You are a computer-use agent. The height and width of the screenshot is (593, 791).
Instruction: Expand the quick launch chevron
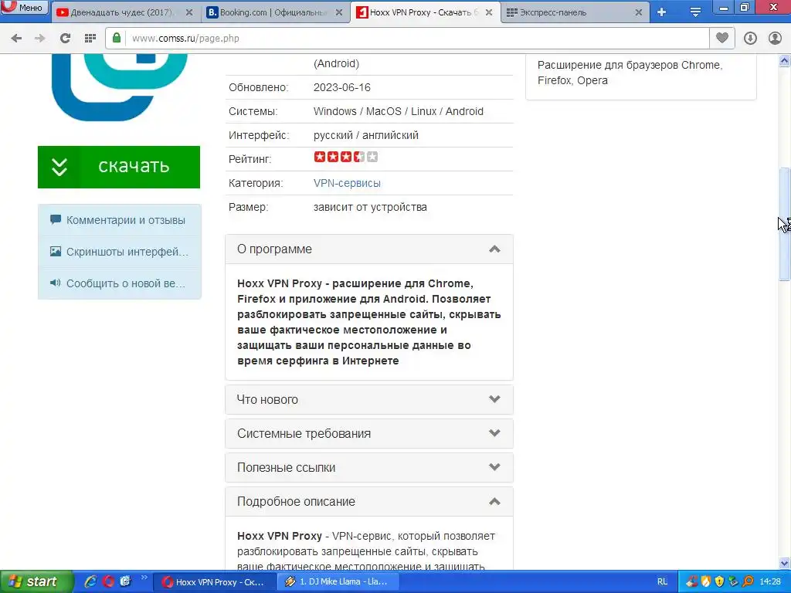click(144, 578)
